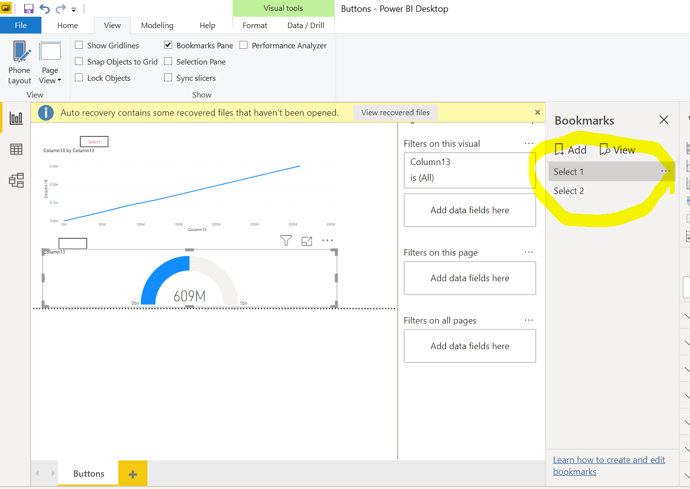
Task: Dismiss the auto recovery notification banner
Action: (x=538, y=112)
